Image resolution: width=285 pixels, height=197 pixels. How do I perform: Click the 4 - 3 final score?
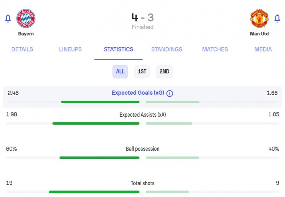(x=142, y=17)
